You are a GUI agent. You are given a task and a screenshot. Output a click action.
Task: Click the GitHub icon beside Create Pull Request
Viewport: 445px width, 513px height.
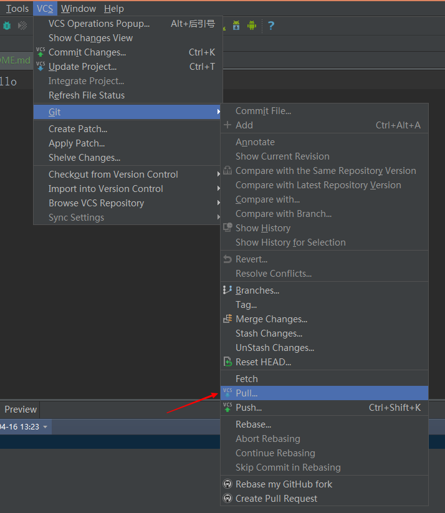227,498
